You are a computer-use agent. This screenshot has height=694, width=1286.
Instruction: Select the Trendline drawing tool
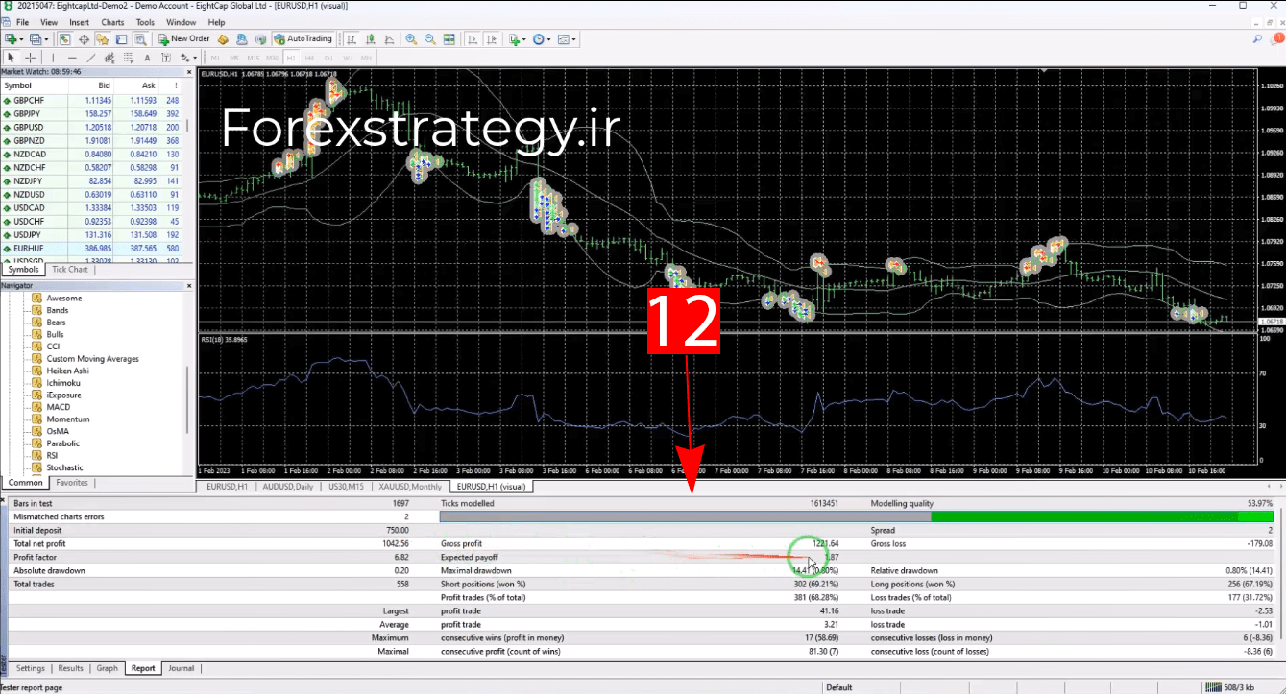(91, 58)
